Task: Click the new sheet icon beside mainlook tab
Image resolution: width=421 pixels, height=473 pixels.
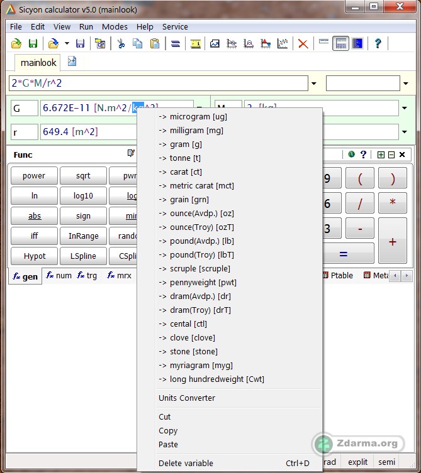Action: tap(72, 61)
